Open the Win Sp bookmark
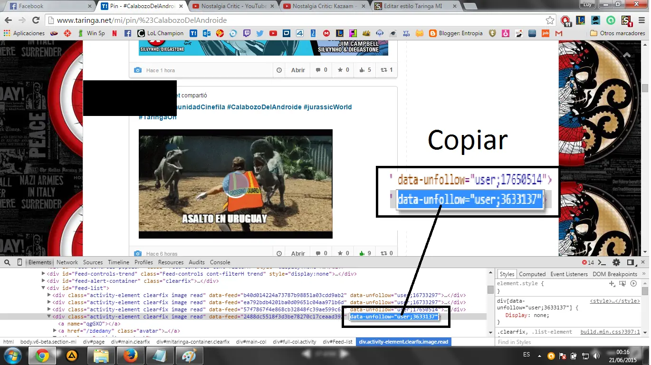 point(91,33)
